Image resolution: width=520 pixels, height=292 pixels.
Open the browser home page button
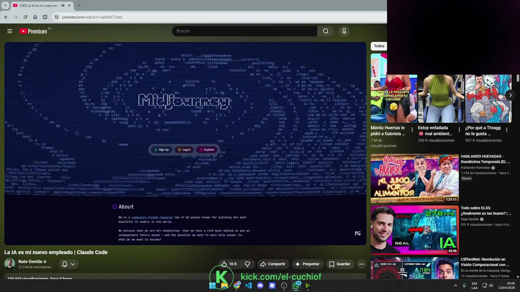tap(35, 17)
